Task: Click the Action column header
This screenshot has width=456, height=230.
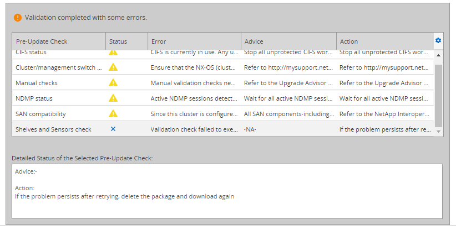Action: point(384,41)
